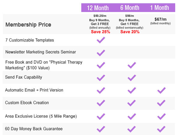Click 6 Month checkmark for Send Fax Capability
This screenshot has width=180, height=135.
point(132,78)
